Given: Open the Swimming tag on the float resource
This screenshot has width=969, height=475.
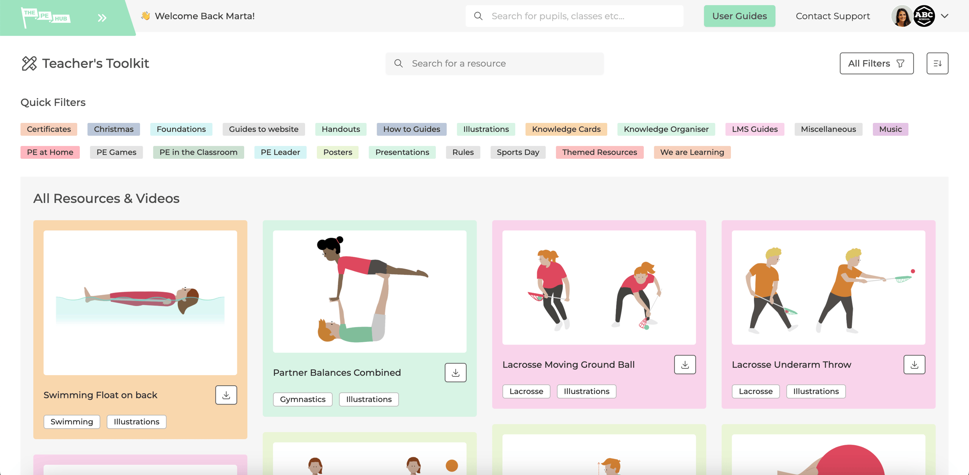Looking at the screenshot, I should click(x=72, y=422).
